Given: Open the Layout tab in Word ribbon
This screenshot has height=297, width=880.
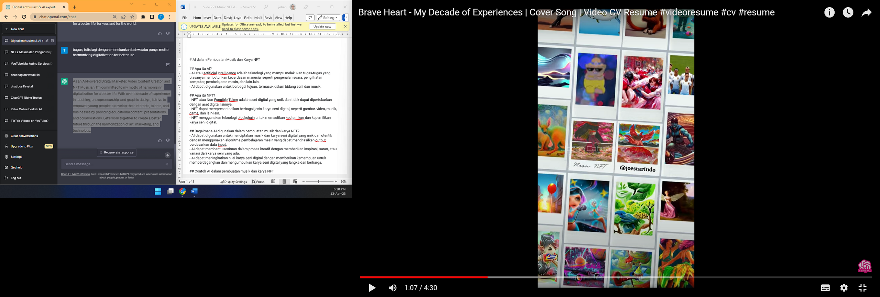Looking at the screenshot, I should (x=238, y=18).
